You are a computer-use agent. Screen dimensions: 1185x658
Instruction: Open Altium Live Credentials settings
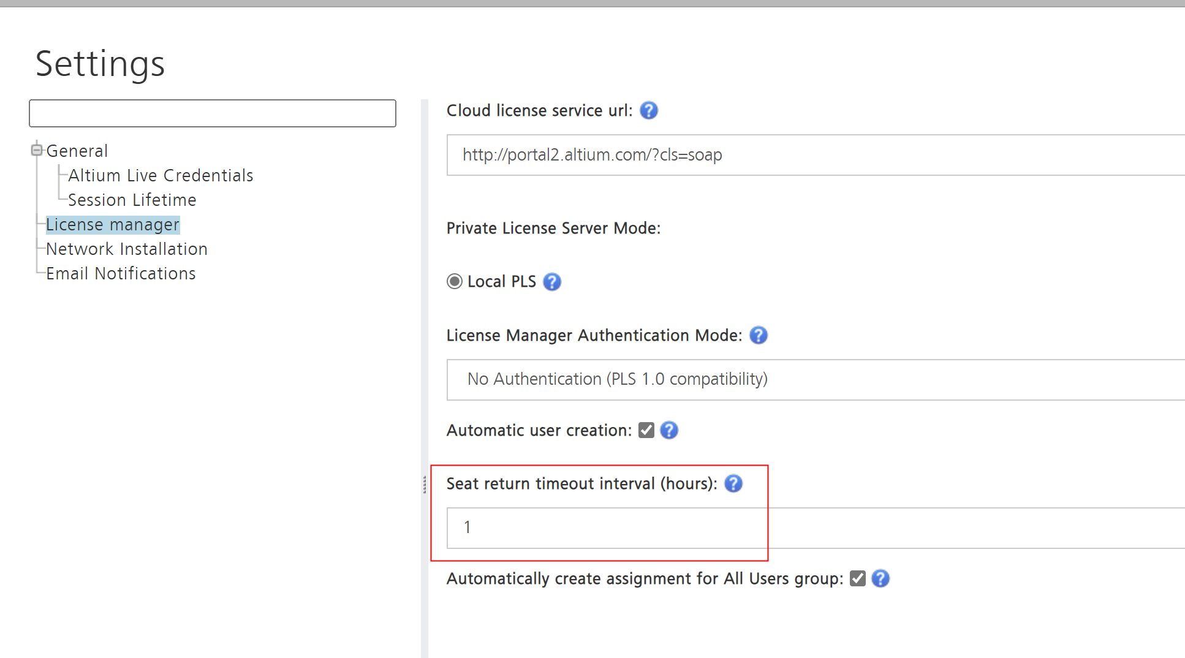click(161, 176)
